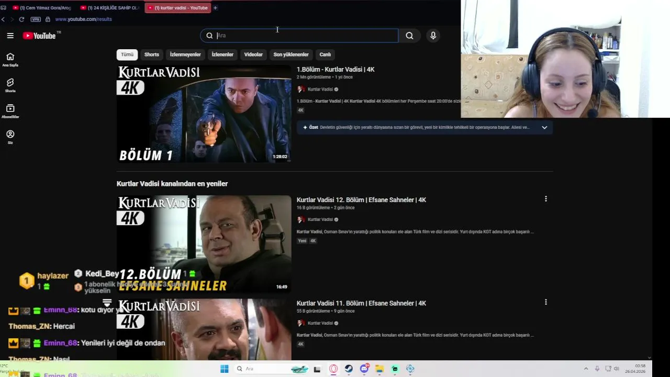Click the tray microphone icon
Image resolution: width=670 pixels, height=377 pixels.
click(x=597, y=369)
